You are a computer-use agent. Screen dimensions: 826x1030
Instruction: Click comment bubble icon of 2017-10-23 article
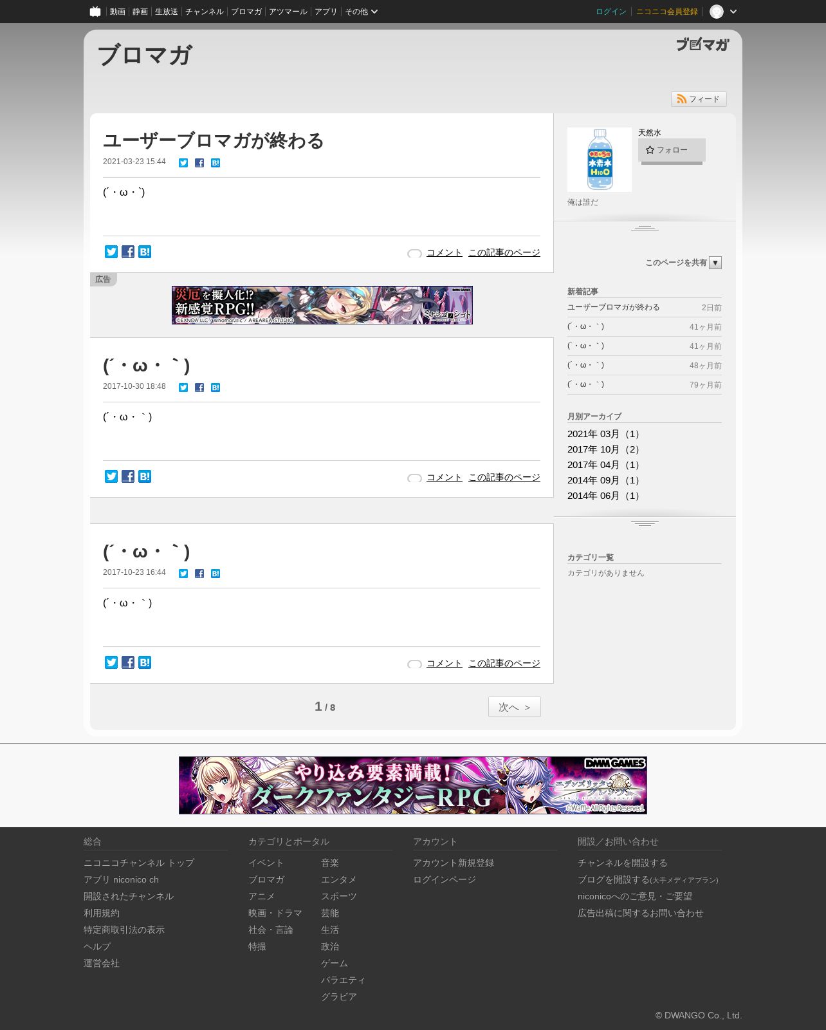click(x=415, y=664)
